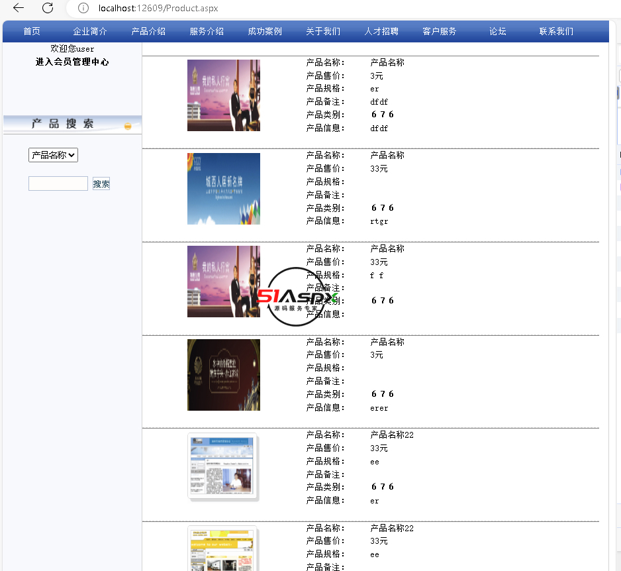Reload the page with the refresh icon
621x571 pixels.
click(x=48, y=8)
